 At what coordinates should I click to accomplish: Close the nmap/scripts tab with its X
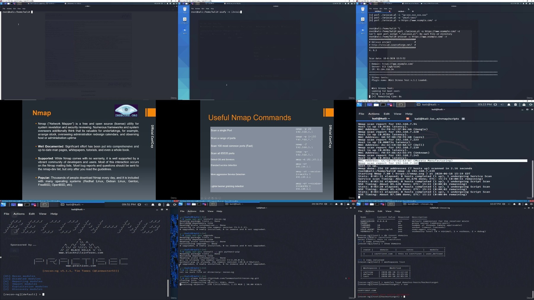463,119
